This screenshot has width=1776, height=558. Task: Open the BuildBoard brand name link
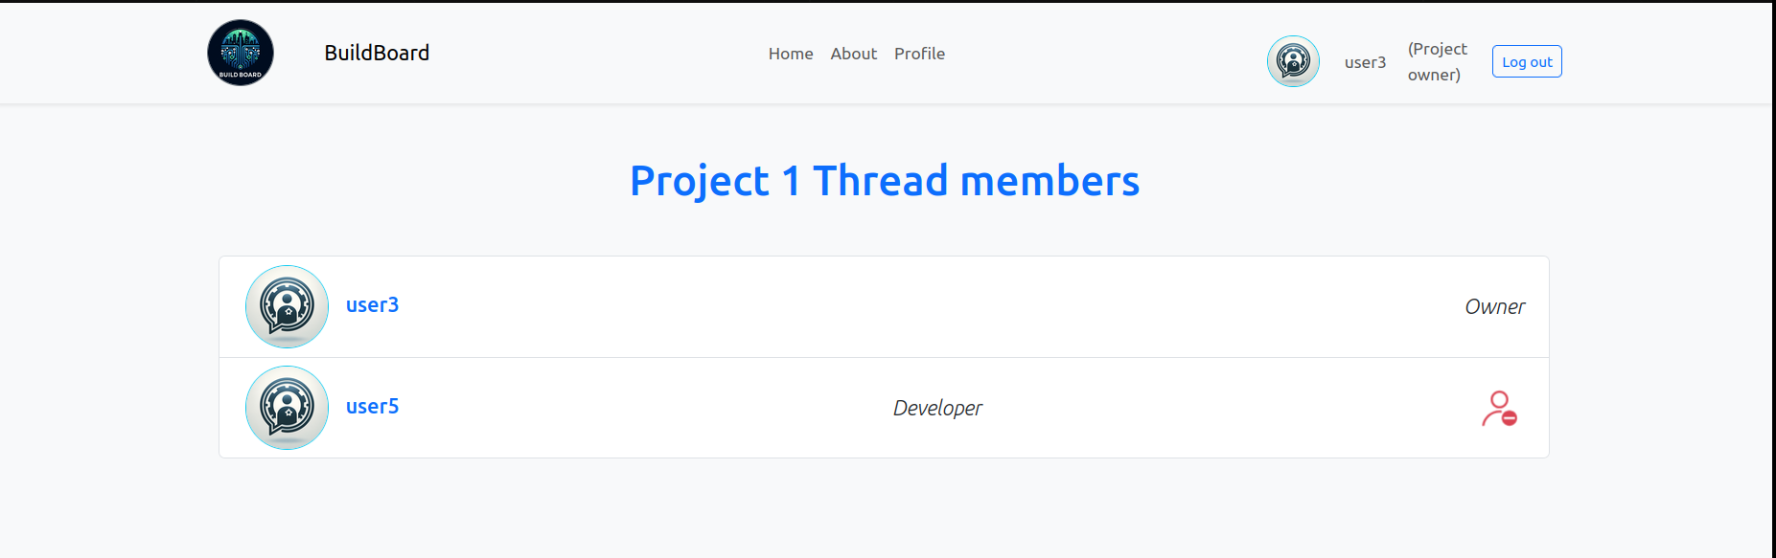point(377,53)
